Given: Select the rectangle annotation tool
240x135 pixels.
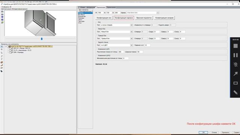Looking at the screenshot, I should pos(235,83).
